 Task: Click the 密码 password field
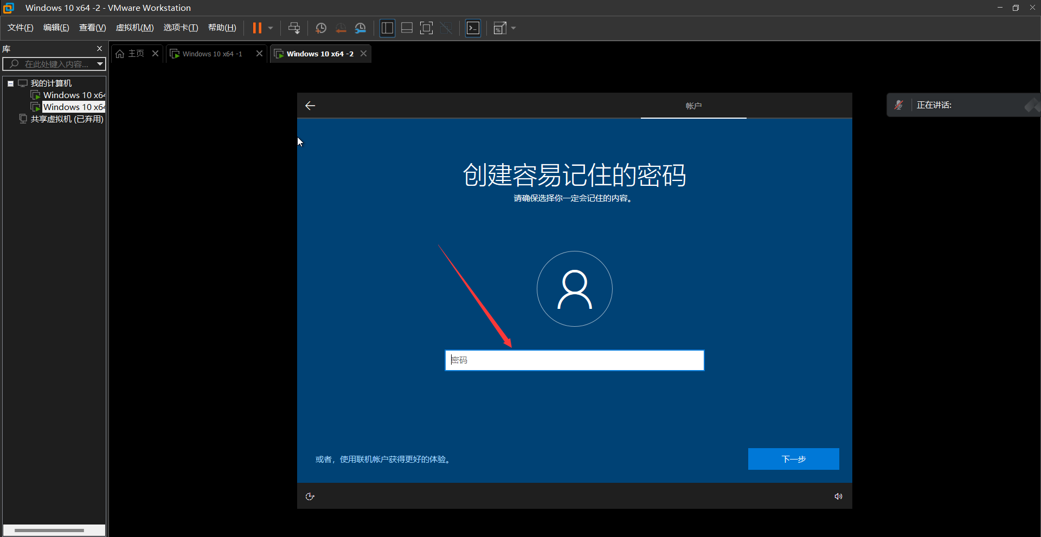point(575,360)
